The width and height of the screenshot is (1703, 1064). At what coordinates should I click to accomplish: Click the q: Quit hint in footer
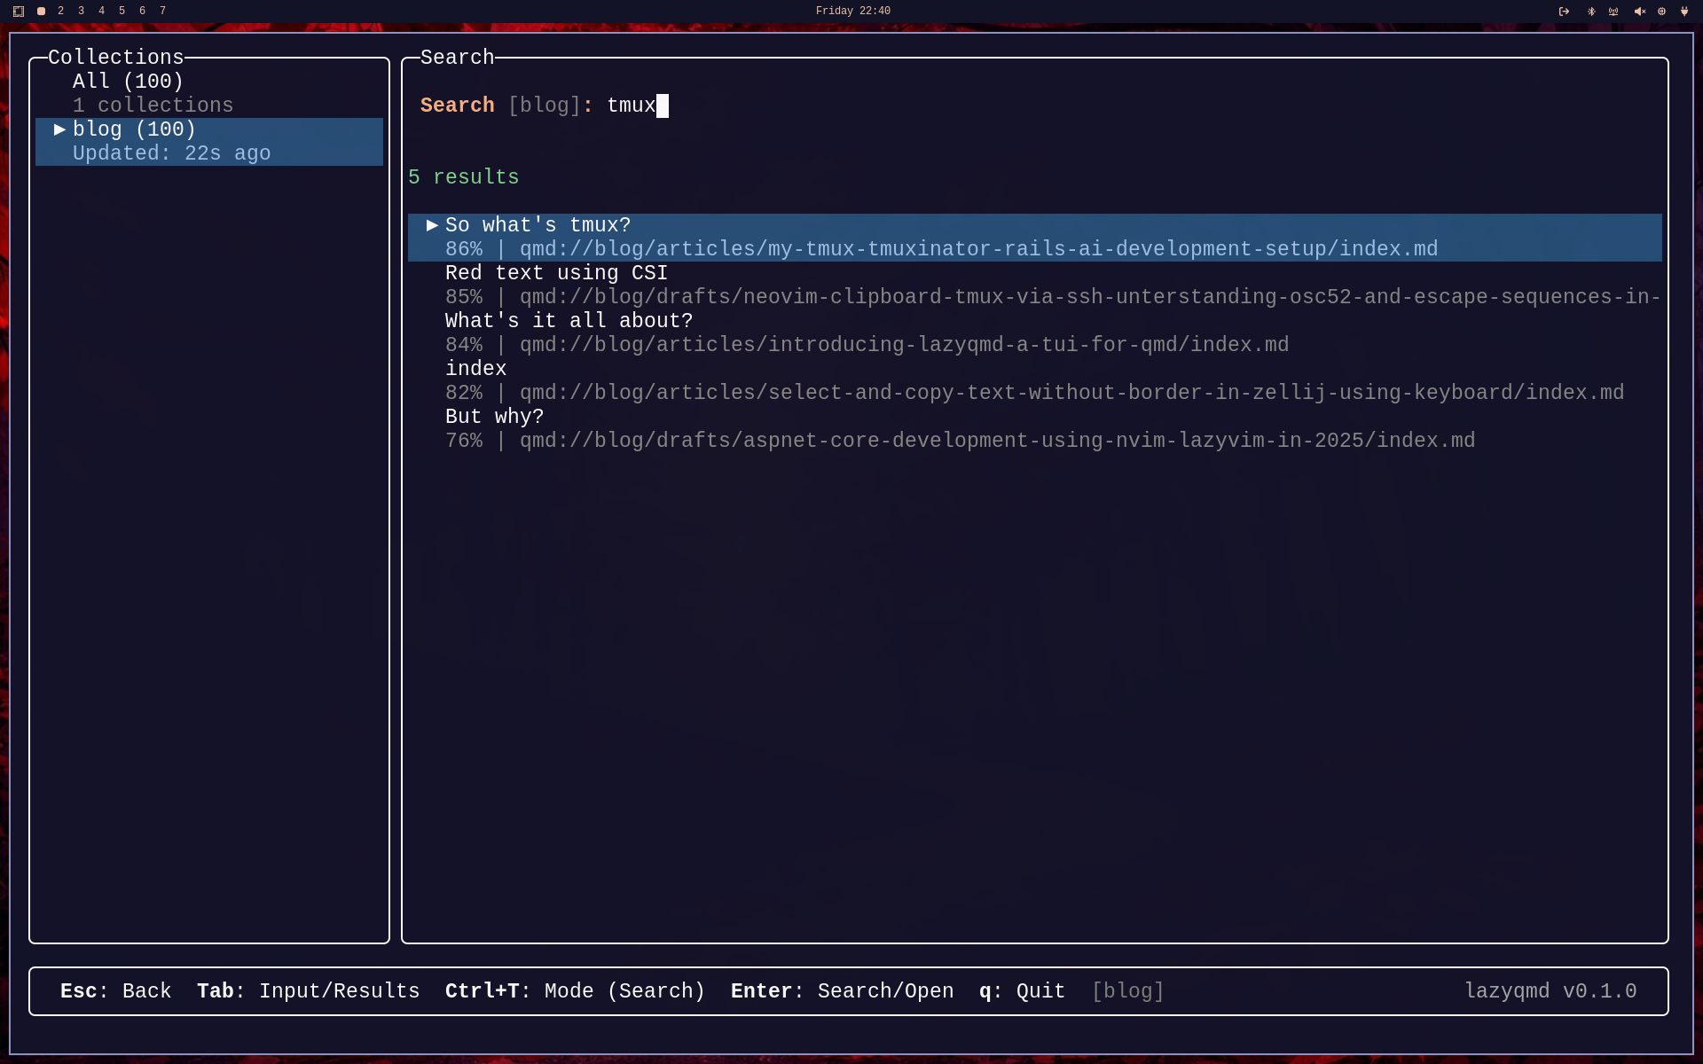1022,991
